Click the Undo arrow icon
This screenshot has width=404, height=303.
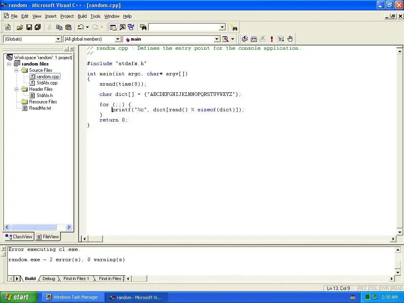[80, 27]
